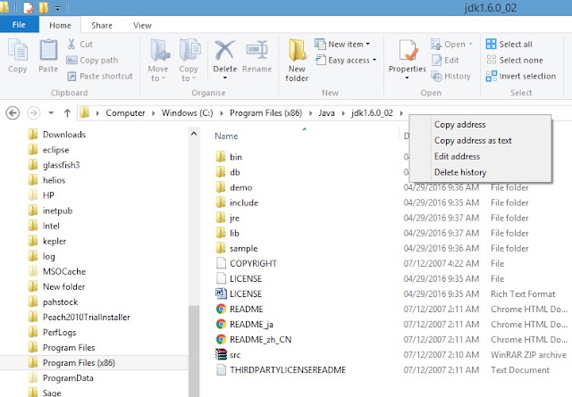Click Select all in the ribbon

pos(509,44)
